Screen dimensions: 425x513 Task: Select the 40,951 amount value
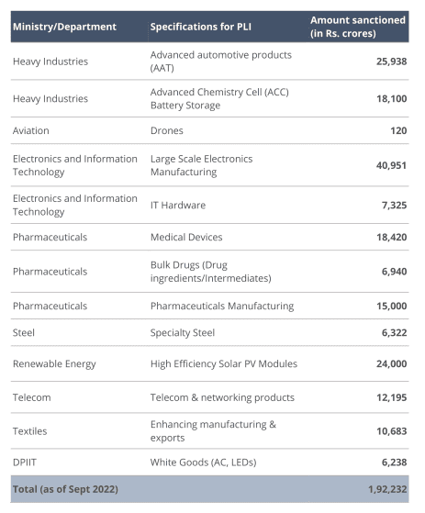click(x=391, y=165)
